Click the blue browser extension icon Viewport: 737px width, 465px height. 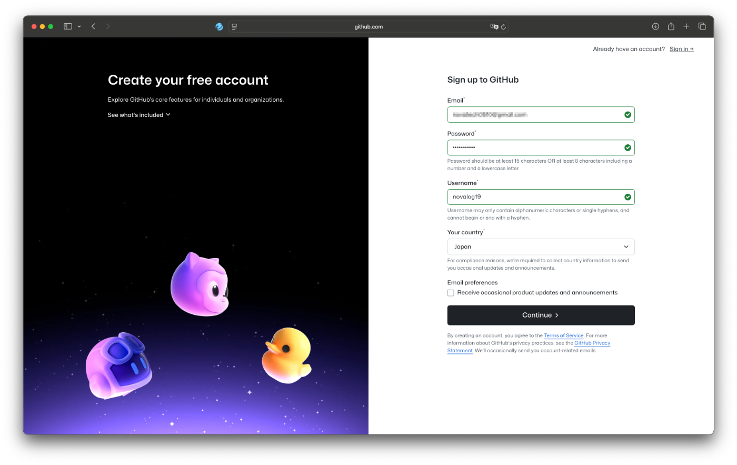click(x=219, y=26)
